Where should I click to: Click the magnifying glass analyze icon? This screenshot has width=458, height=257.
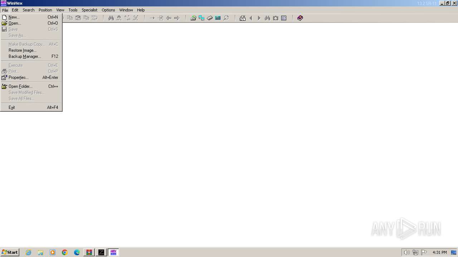pyautogui.click(x=226, y=18)
